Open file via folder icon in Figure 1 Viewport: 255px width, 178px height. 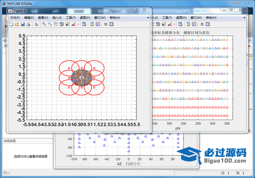[x=16, y=24]
